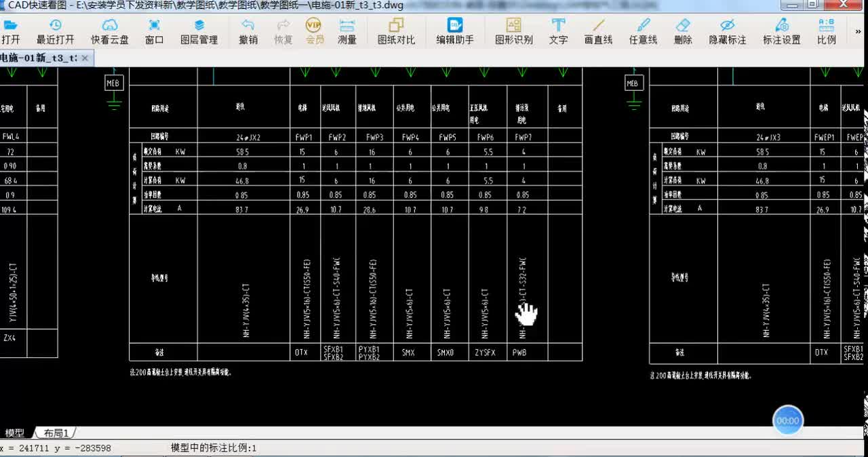Launch the 编辑助手 edit assistant
This screenshot has width=868, height=457.
click(455, 32)
